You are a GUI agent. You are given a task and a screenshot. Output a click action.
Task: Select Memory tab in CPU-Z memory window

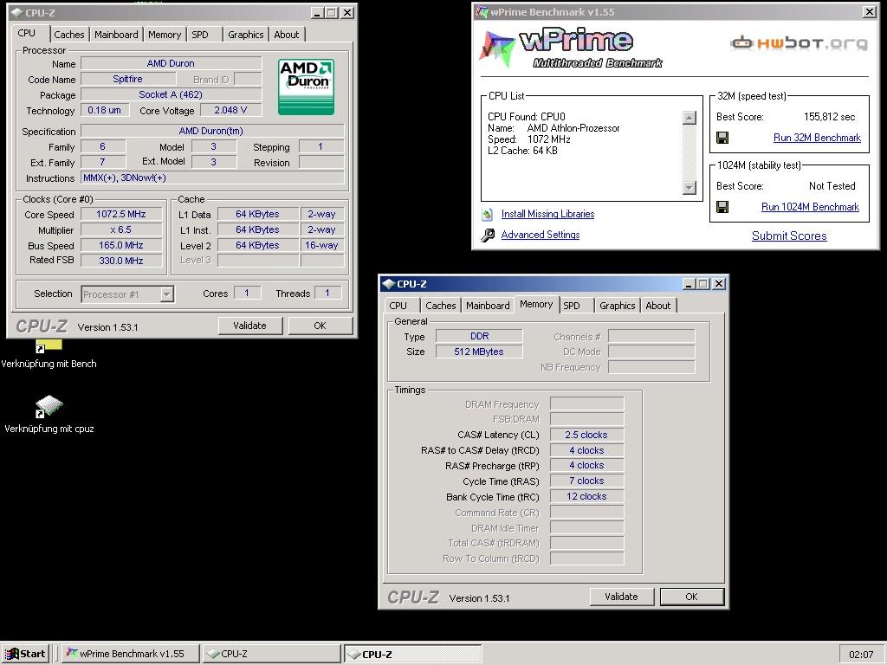tap(536, 304)
